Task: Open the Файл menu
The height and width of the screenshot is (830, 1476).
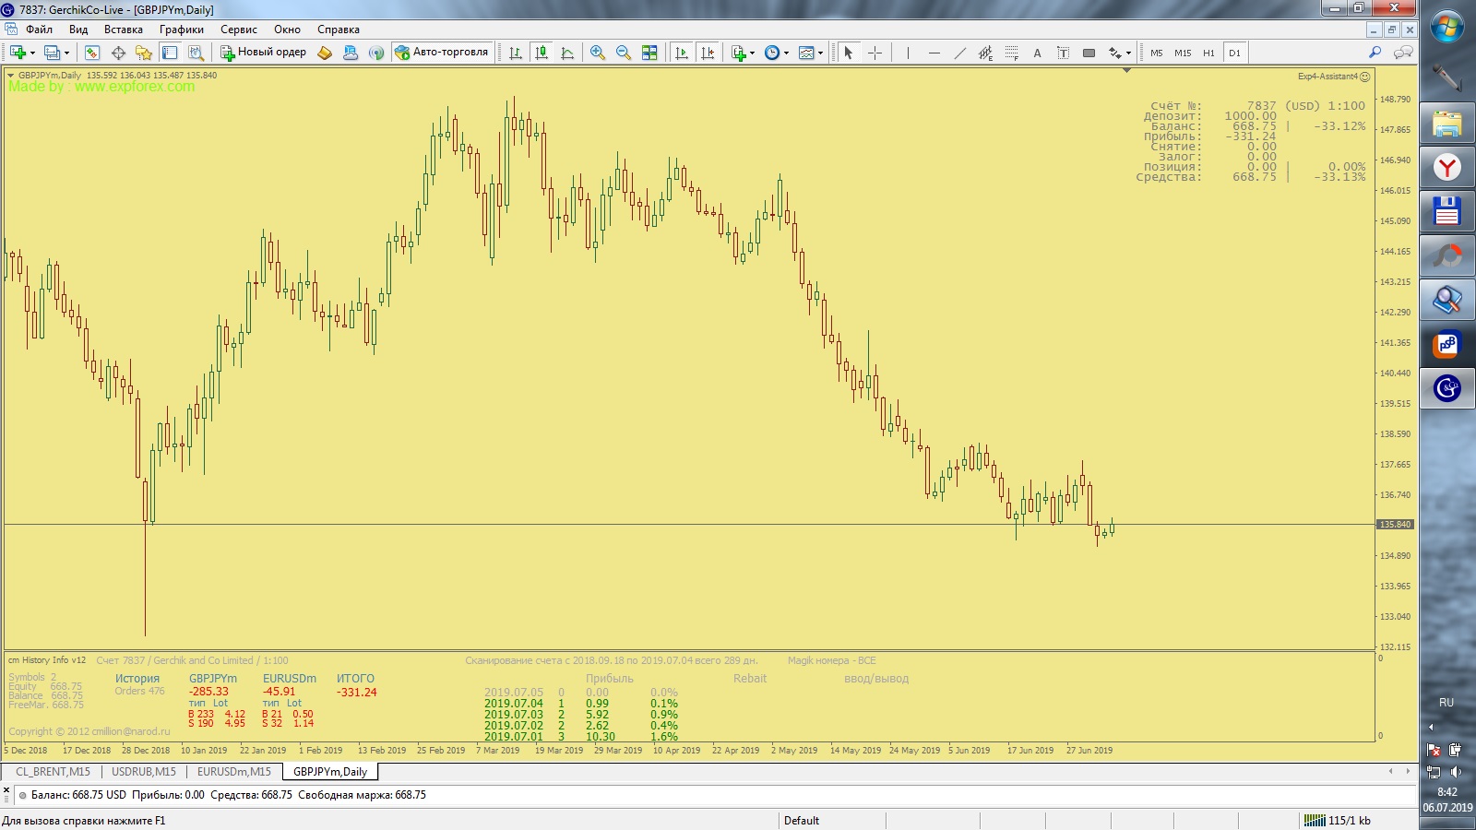Action: point(39,30)
